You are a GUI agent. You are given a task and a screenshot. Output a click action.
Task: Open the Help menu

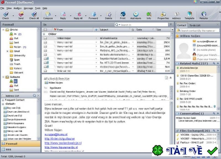coord(45,8)
